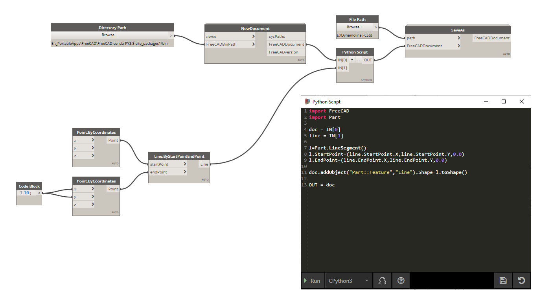
Task: Maximize the Python Script editor window
Action: (x=503, y=101)
